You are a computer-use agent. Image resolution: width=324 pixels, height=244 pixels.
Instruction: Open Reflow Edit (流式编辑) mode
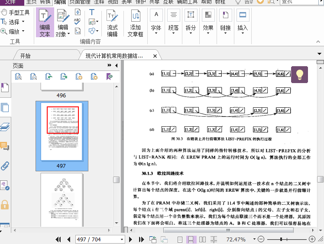112,22
